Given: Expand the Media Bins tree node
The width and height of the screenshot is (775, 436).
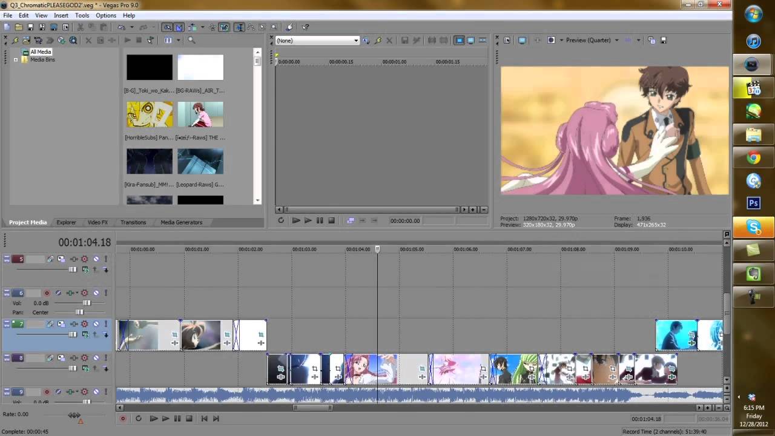Looking at the screenshot, I should point(16,60).
